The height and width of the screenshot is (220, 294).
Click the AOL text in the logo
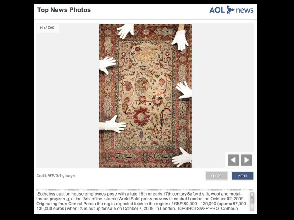(217, 10)
